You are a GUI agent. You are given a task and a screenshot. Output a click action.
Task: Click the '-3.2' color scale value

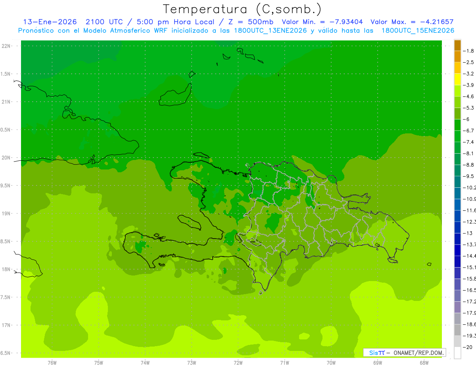tap(469, 74)
